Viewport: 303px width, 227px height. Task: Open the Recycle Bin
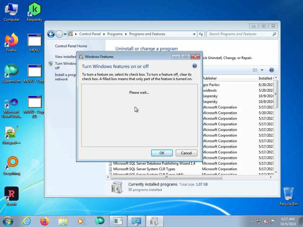coord(288,196)
